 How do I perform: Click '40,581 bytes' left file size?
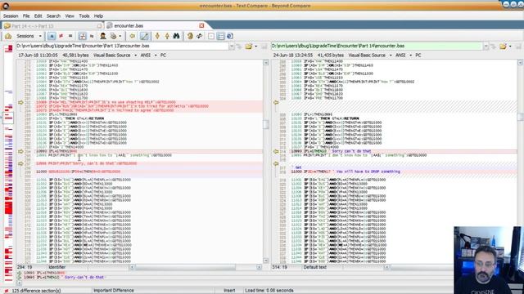[75, 56]
